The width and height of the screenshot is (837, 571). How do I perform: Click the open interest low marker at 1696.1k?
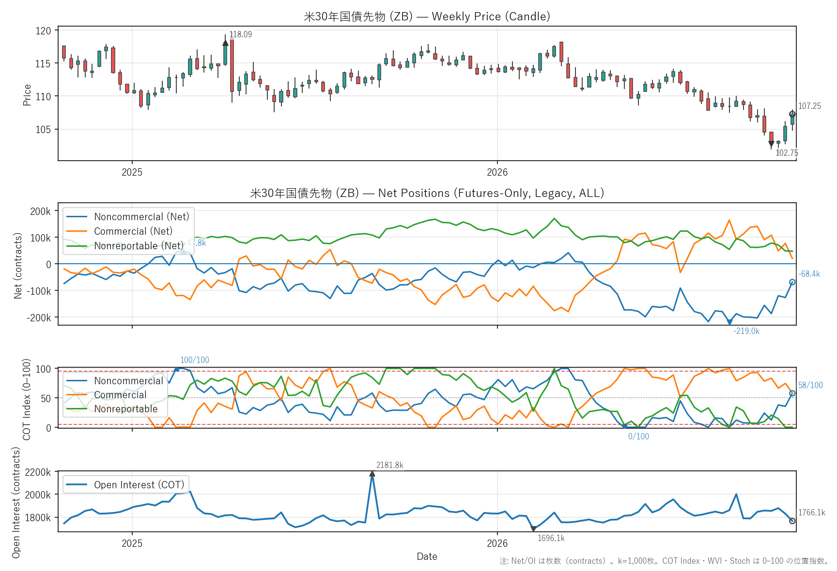coord(533,529)
